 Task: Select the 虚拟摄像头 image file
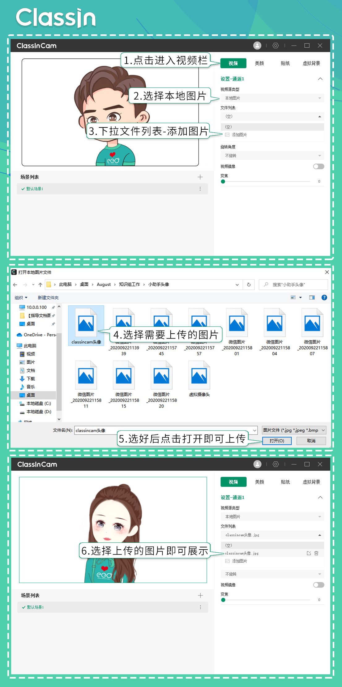(199, 379)
